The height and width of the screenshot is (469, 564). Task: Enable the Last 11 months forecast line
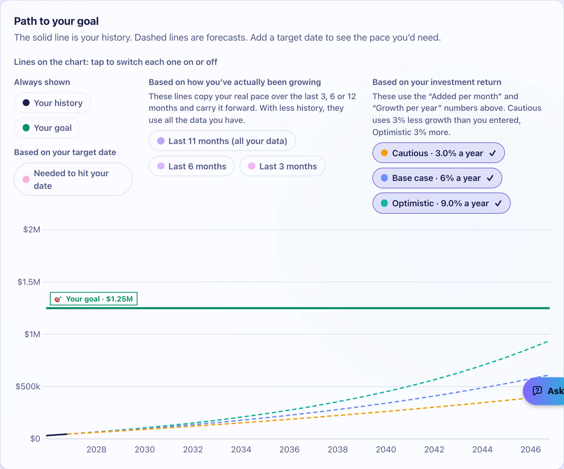click(222, 141)
